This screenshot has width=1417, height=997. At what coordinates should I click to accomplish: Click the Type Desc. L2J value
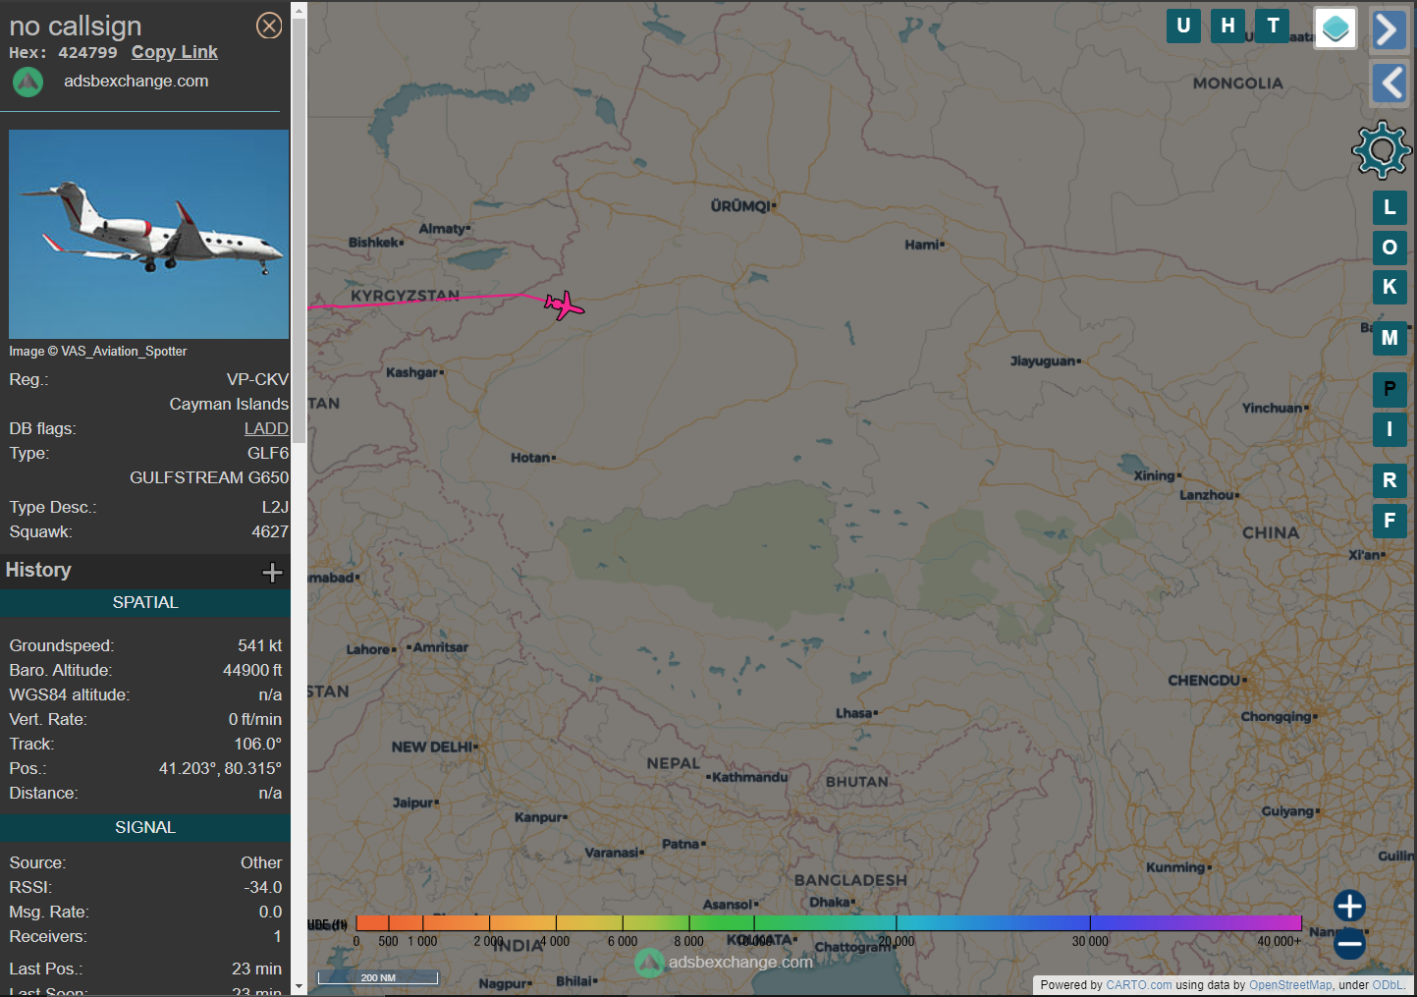pos(275,507)
